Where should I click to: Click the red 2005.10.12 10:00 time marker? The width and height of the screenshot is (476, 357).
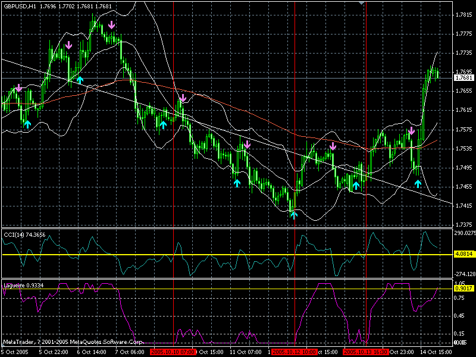coord(294,352)
